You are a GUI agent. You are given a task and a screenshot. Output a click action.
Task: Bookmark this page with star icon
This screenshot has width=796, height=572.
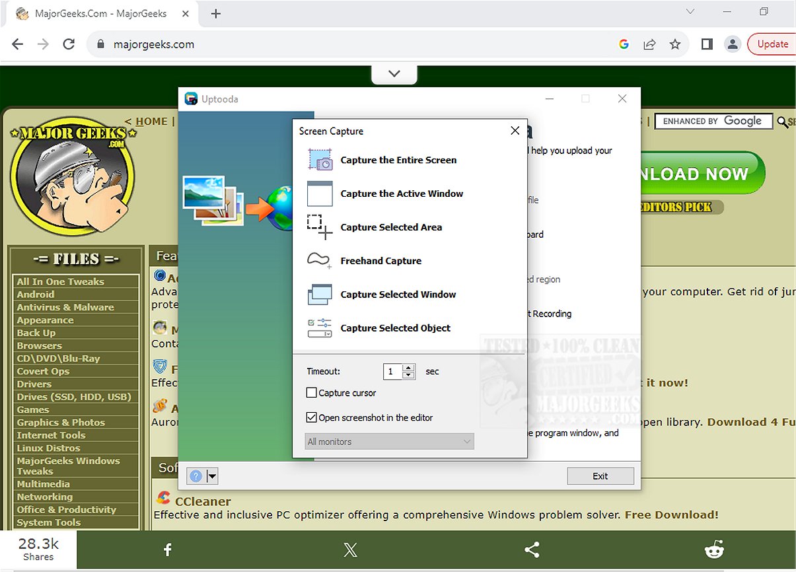674,44
